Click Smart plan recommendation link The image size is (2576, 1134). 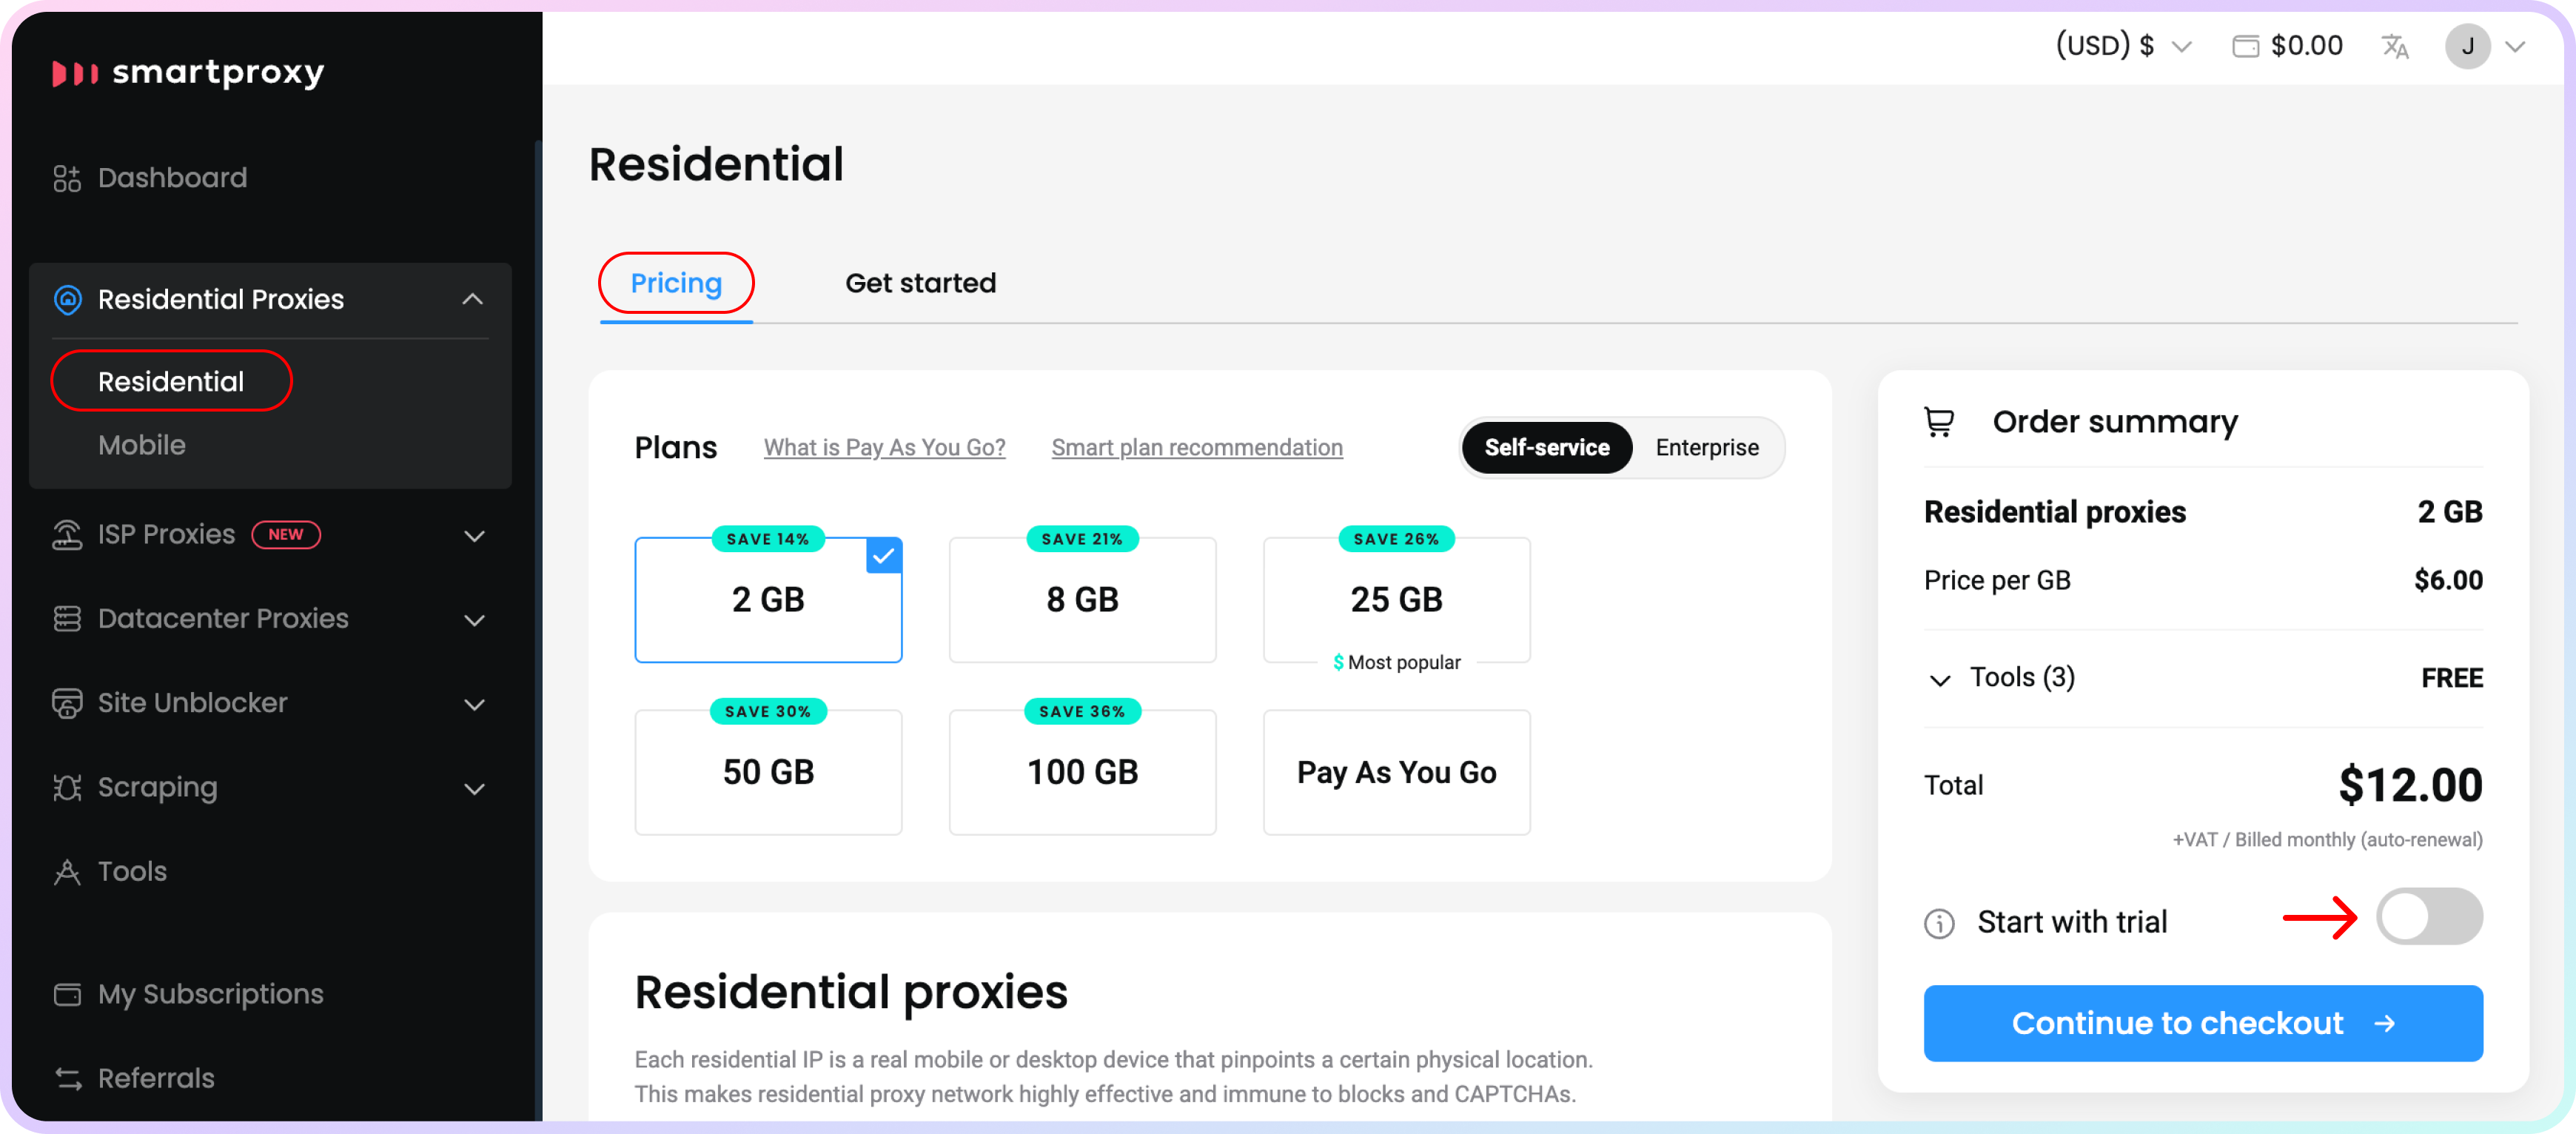point(1193,447)
